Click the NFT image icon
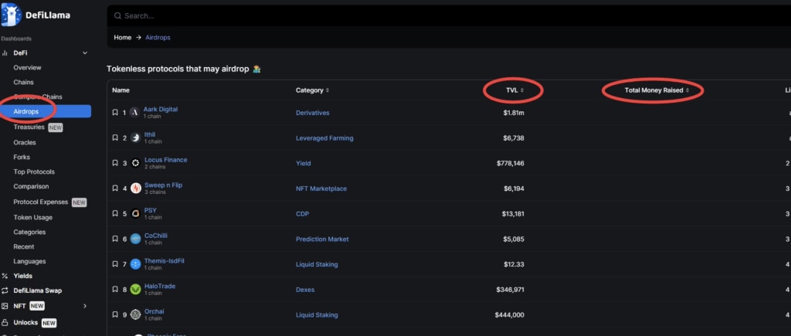 [x=5, y=306]
